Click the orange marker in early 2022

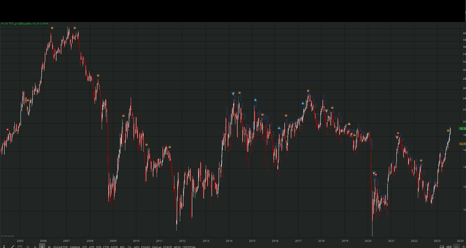pyautogui.click(x=421, y=161)
